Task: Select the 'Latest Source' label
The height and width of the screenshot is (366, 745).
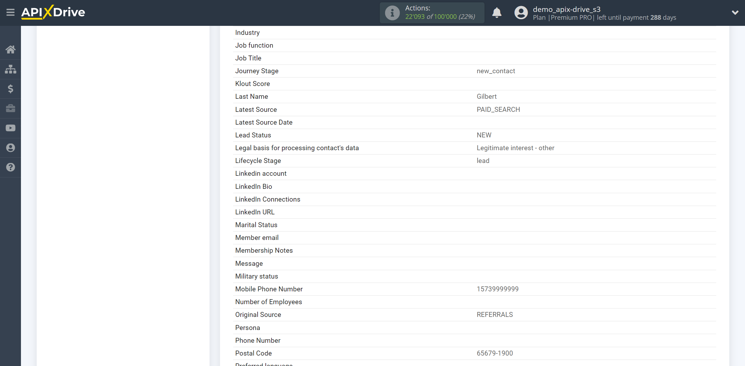Action: click(x=256, y=110)
